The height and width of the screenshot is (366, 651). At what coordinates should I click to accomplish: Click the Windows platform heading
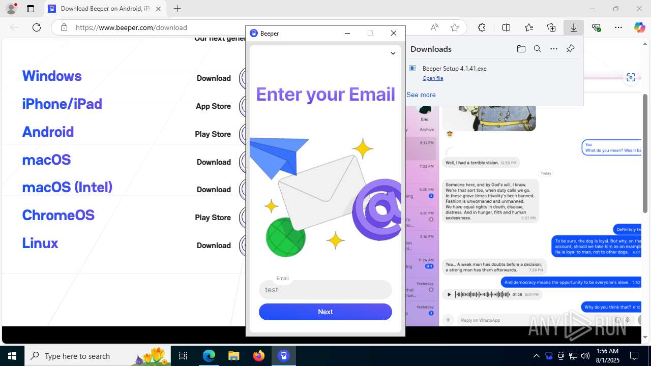[x=52, y=76]
